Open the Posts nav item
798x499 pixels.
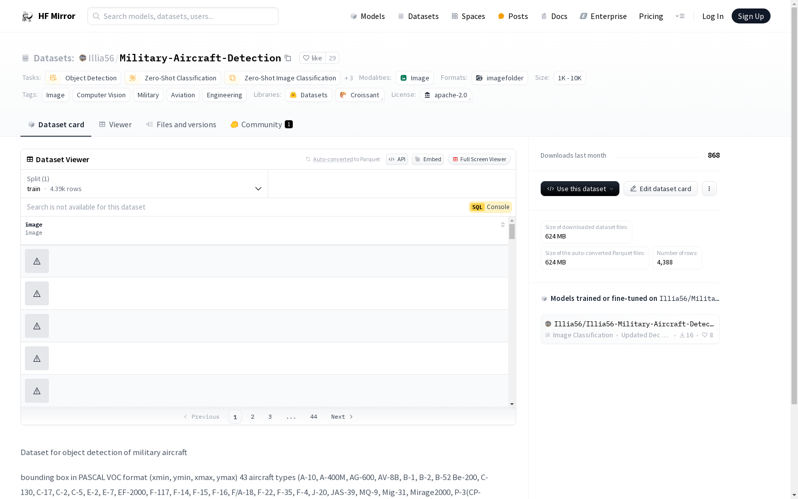(x=513, y=16)
